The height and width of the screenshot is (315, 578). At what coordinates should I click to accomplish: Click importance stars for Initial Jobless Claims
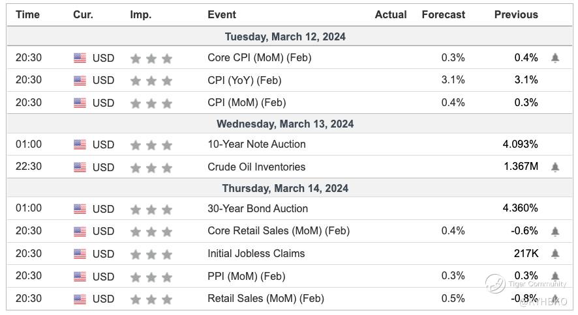coord(151,254)
